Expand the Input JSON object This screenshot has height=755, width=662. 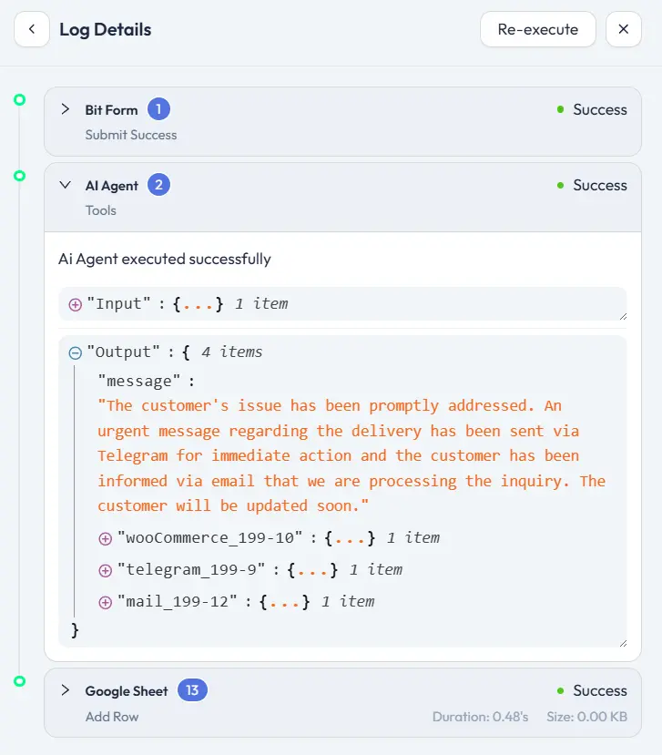(76, 303)
